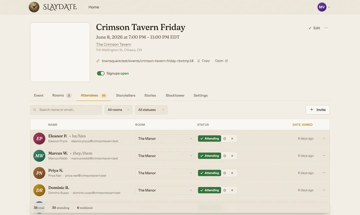360x215 pixels.
Task: Open event link in new tab
Action: (x=221, y=61)
